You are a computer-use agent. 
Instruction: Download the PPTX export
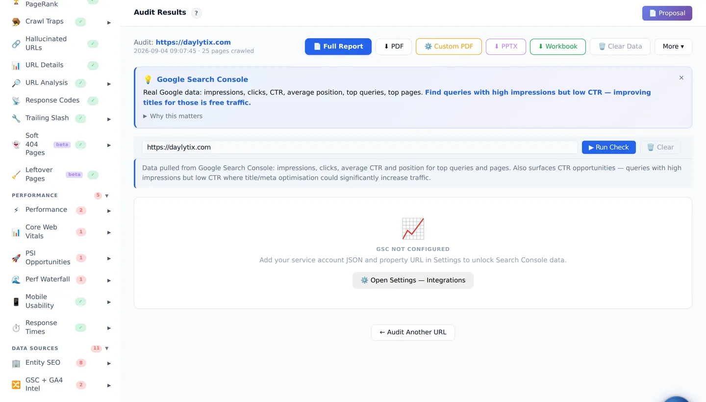click(x=505, y=47)
